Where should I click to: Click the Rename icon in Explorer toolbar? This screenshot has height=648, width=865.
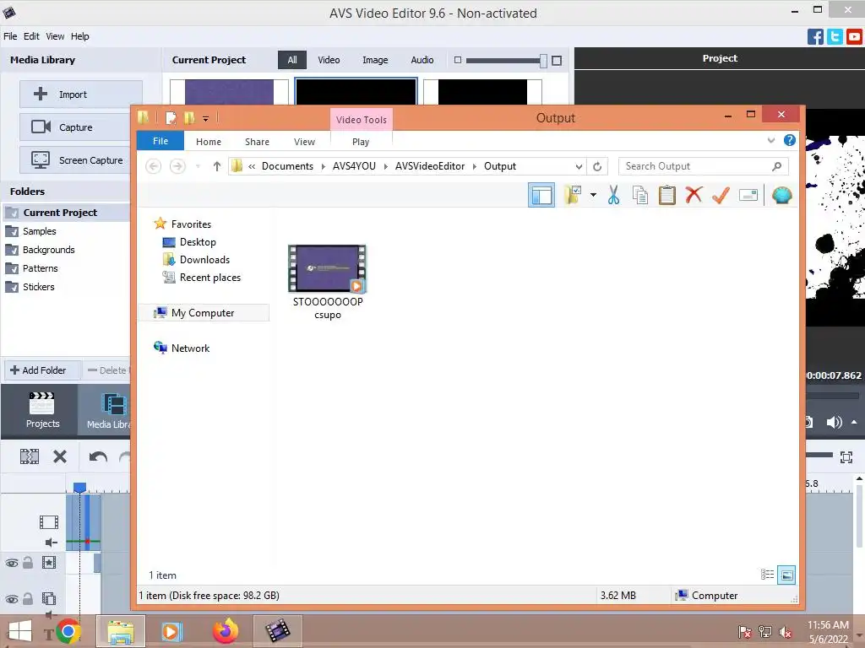[748, 195]
